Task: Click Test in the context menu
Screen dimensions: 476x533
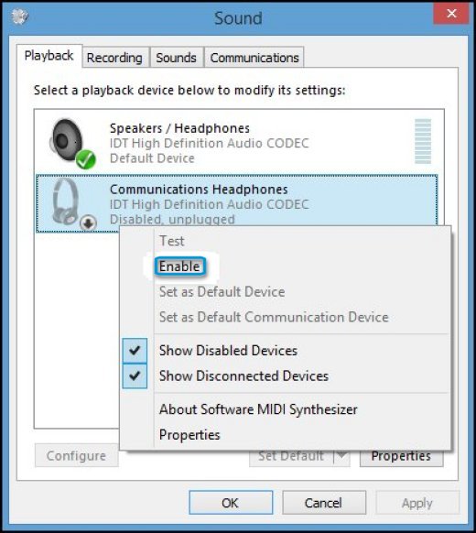Action: pyautogui.click(x=171, y=241)
